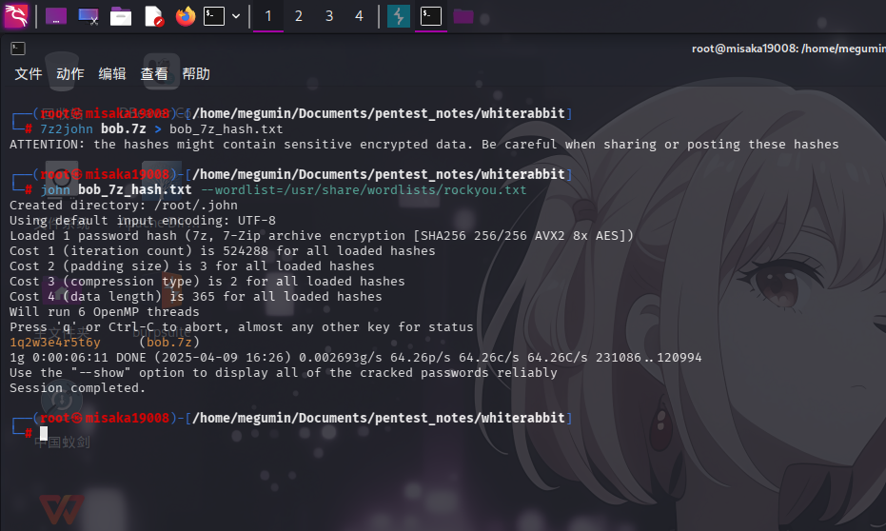Open the 动作 menu
The image size is (886, 531).
pos(70,74)
